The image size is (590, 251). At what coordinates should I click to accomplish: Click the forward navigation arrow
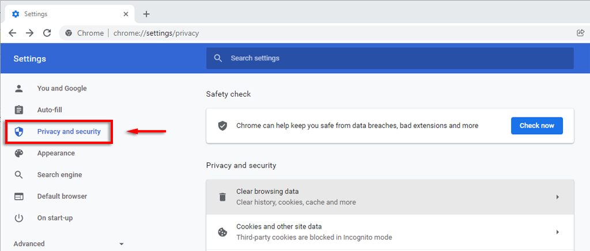[29, 33]
